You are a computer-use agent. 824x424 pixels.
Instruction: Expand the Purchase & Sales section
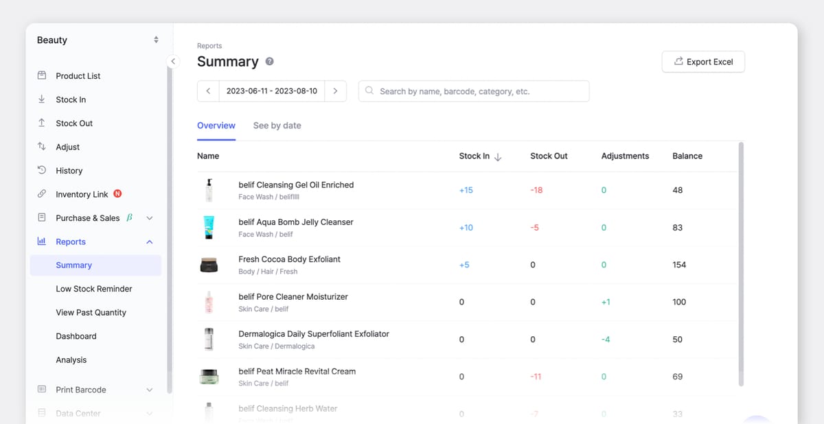pos(149,217)
